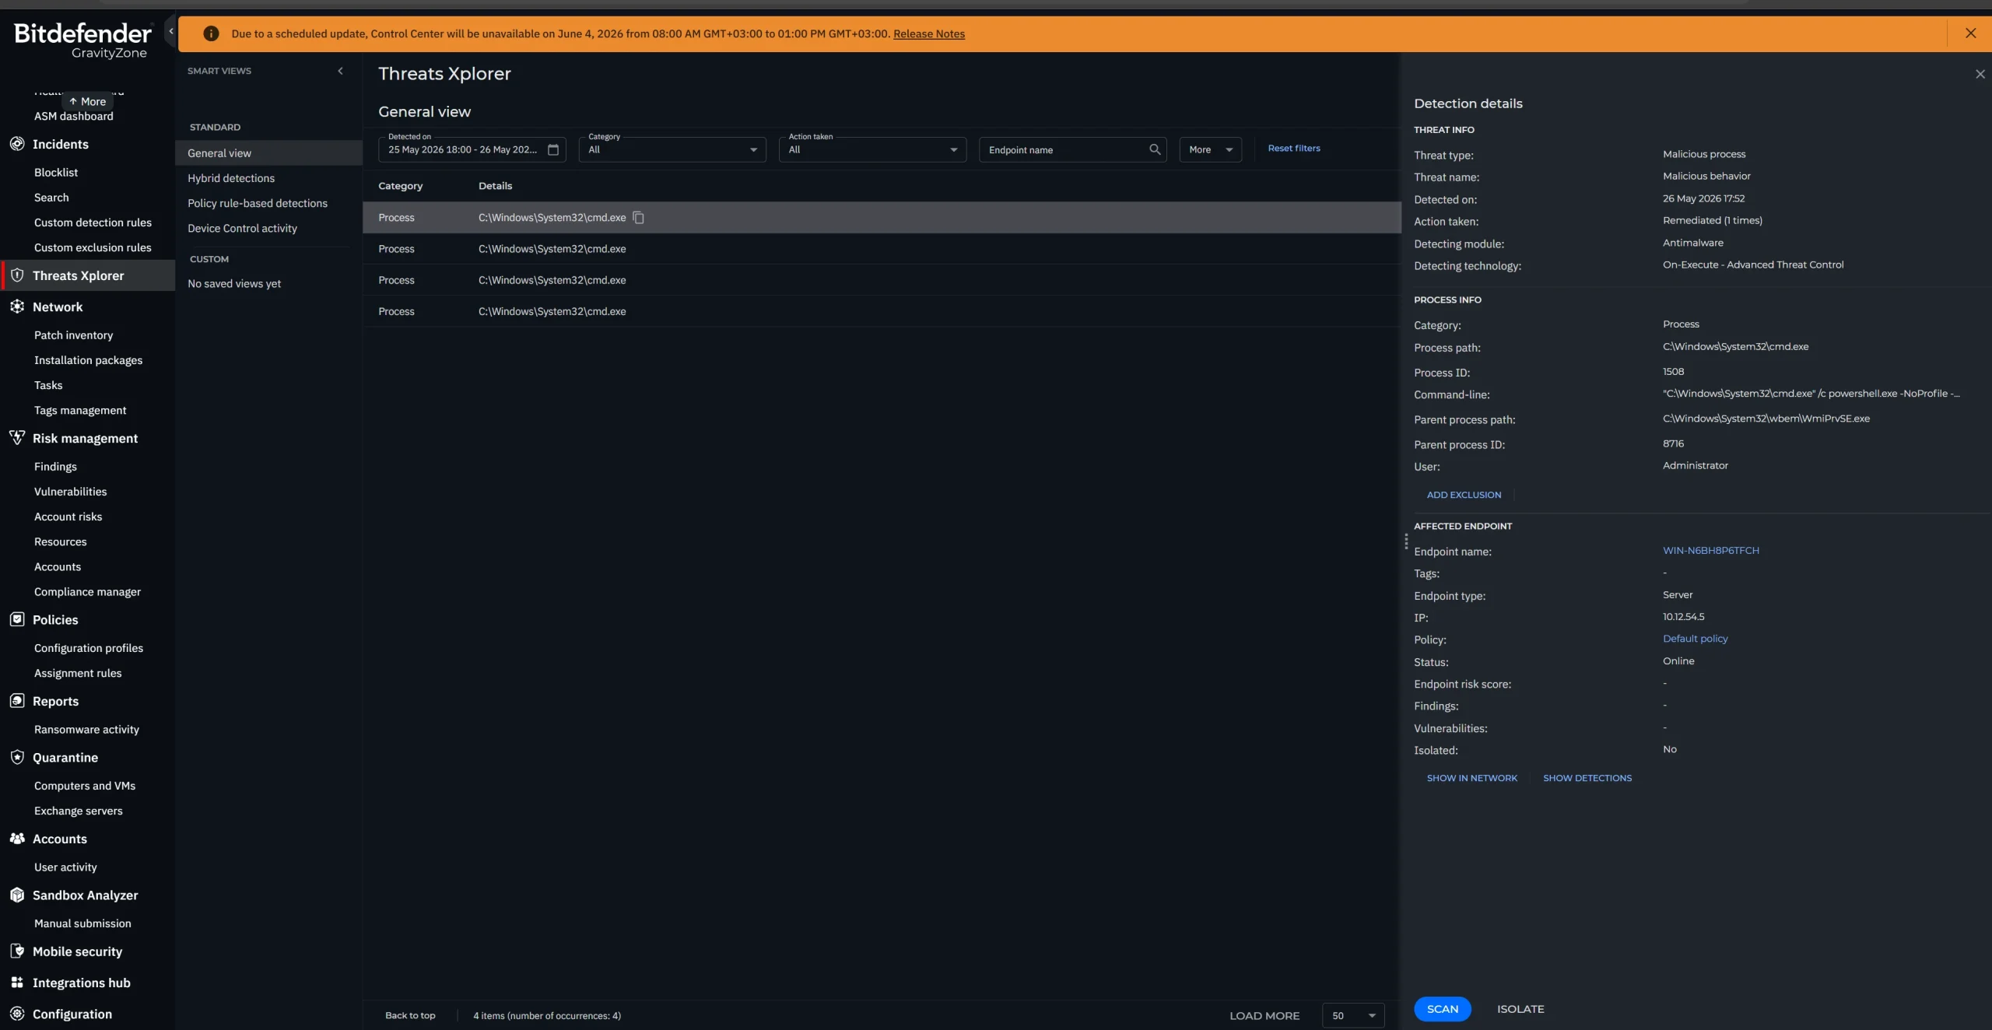This screenshot has height=1030, width=1992.
Task: Click the endpoint name search icon
Action: pos(1155,149)
